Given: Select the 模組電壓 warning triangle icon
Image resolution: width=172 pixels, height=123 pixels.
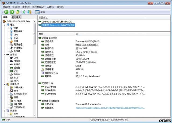Looking at the screenshot, I should [x=43, y=69].
